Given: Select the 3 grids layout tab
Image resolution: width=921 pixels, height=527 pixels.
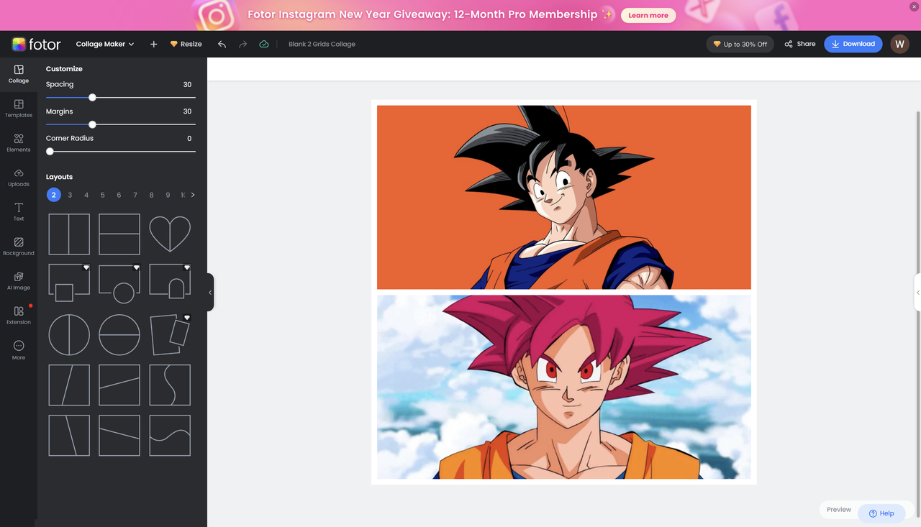Looking at the screenshot, I should 70,195.
